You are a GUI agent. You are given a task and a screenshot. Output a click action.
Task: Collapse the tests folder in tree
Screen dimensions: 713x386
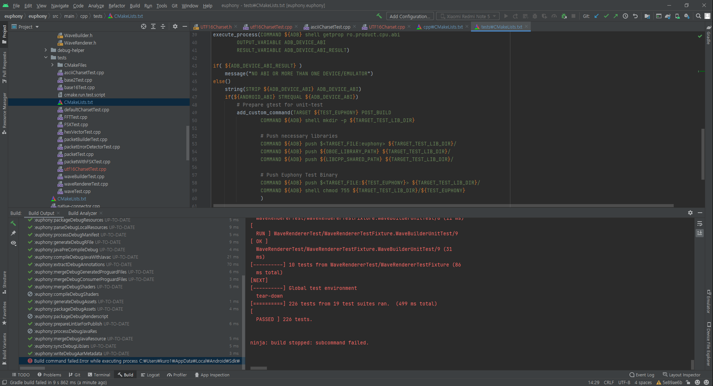coord(46,58)
